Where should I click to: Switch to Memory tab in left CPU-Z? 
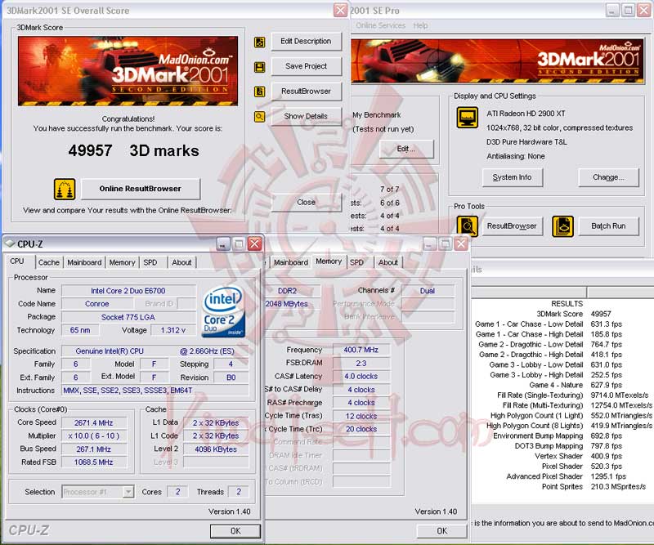click(122, 263)
